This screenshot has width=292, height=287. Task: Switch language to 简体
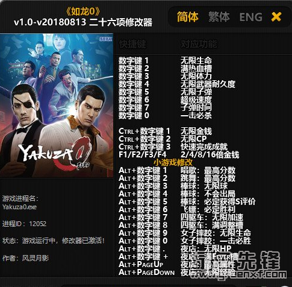(x=188, y=17)
